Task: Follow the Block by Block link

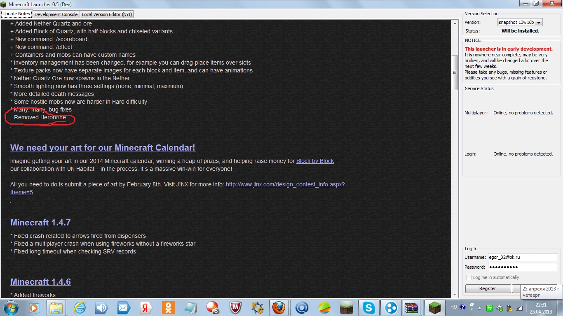Action: point(315,161)
